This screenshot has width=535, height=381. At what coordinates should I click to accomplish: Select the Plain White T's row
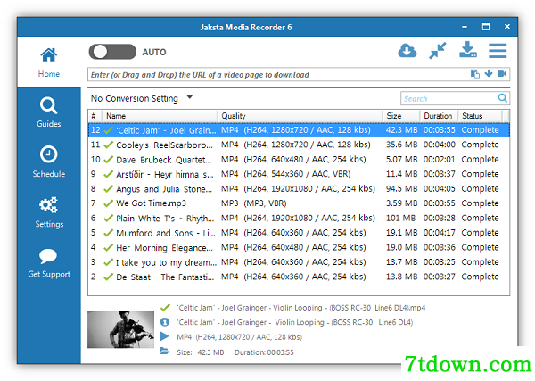pos(299,218)
